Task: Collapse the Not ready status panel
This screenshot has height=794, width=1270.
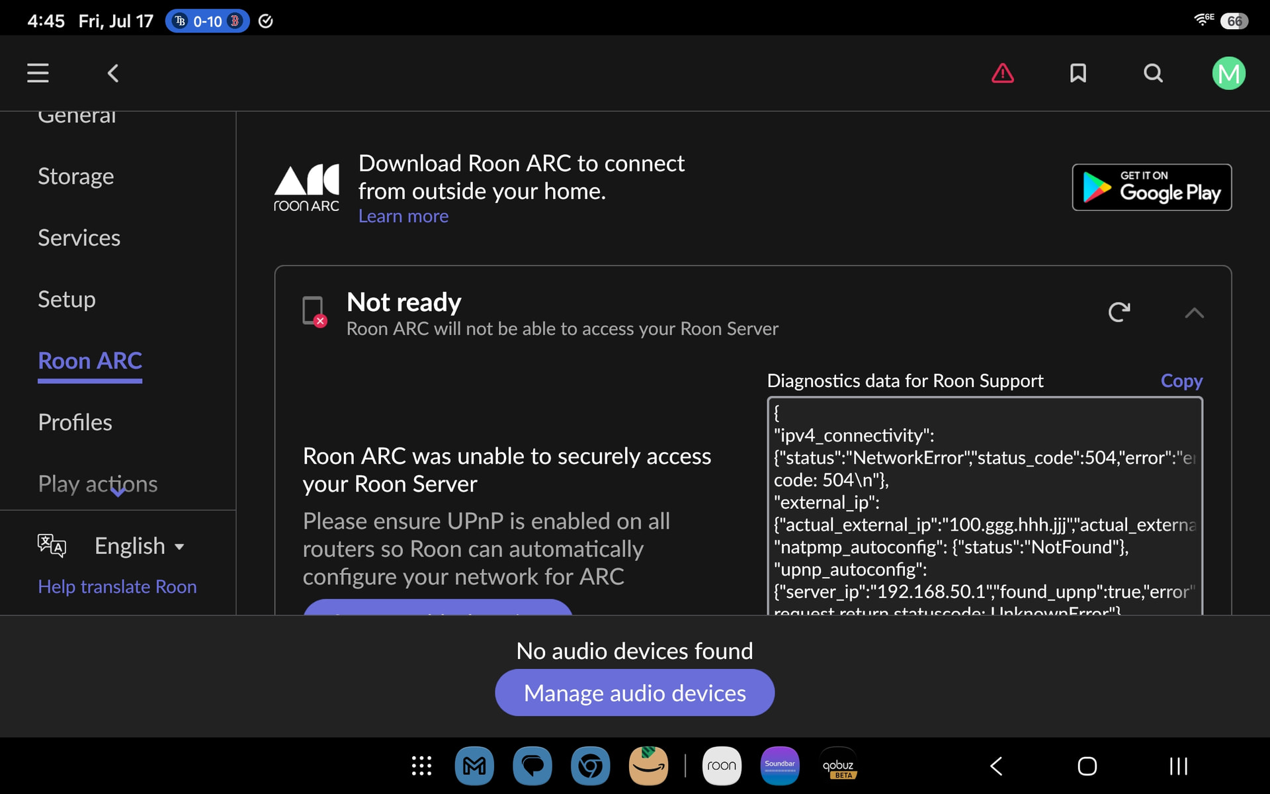Action: [1194, 313]
